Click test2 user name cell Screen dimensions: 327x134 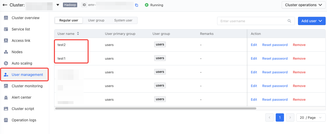(x=62, y=45)
